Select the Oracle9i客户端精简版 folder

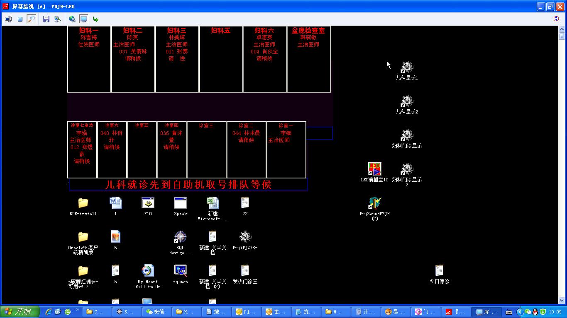pyautogui.click(x=83, y=243)
